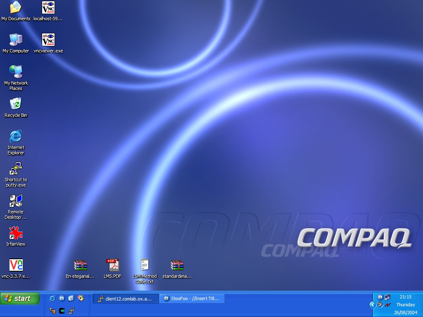
Task: Click the IrfanView desktop icon
Action: click(x=16, y=234)
